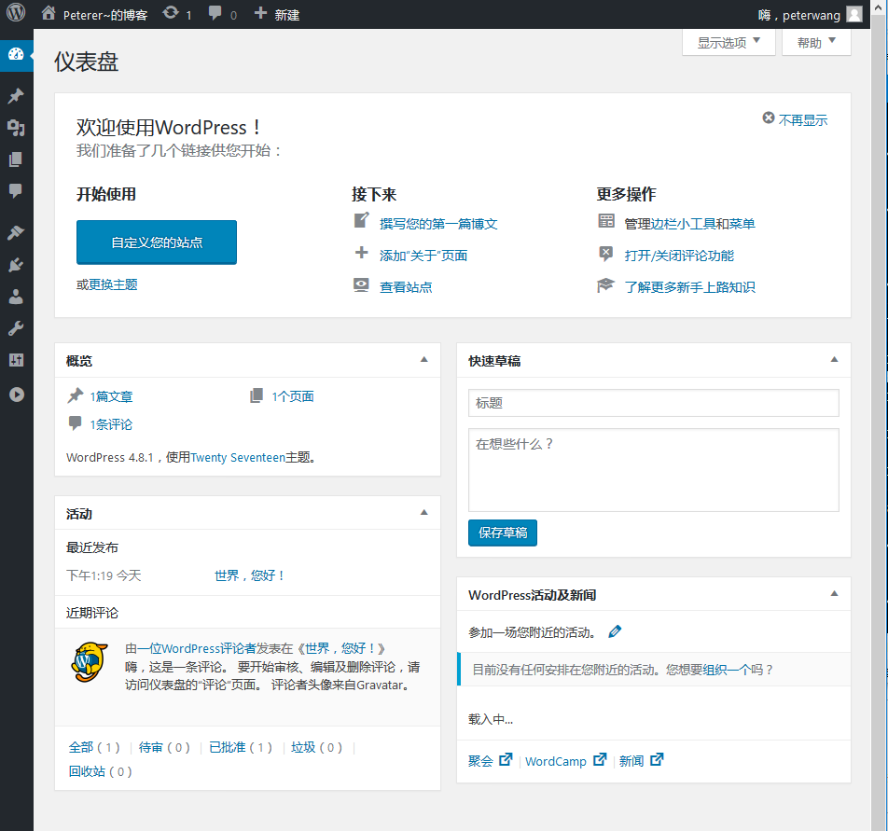Dismiss welcome panel with 不再显示
This screenshot has width=888, height=831.
(795, 119)
